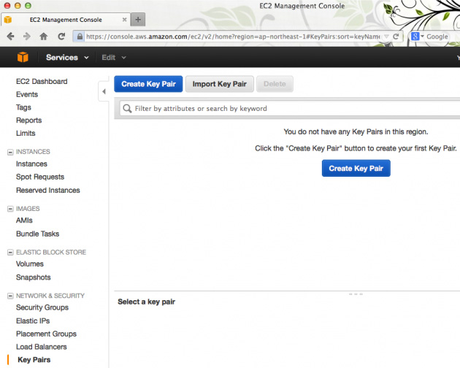The width and height of the screenshot is (460, 368).
Task: Click the panel resize handle dots
Action: click(356, 294)
